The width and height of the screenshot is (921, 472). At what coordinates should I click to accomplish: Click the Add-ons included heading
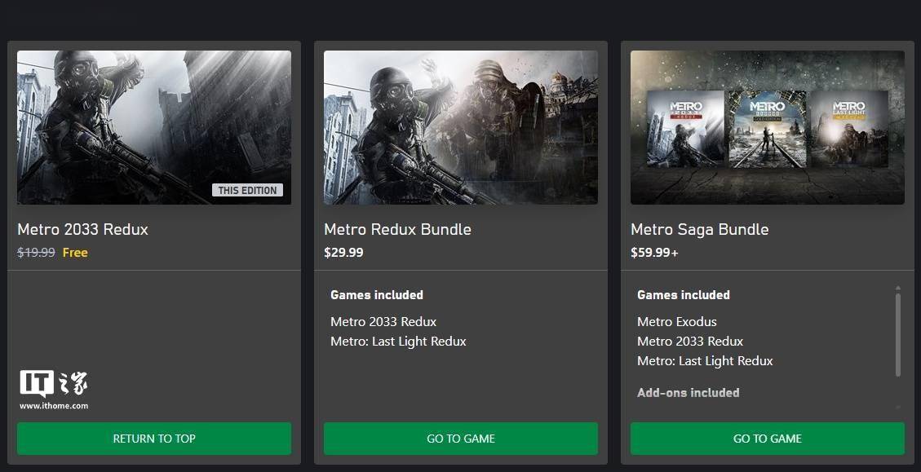tap(688, 393)
